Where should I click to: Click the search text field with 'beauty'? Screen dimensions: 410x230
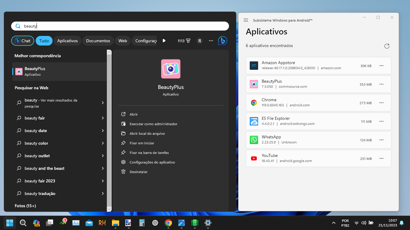pos(120,26)
